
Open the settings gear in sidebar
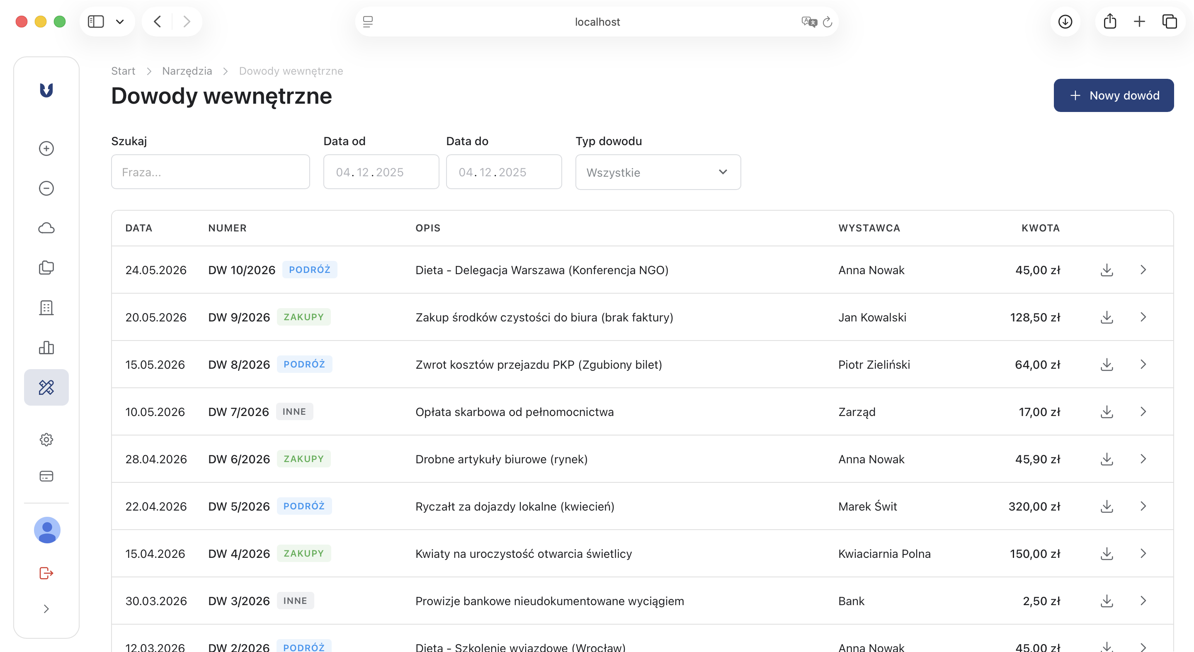[46, 440]
